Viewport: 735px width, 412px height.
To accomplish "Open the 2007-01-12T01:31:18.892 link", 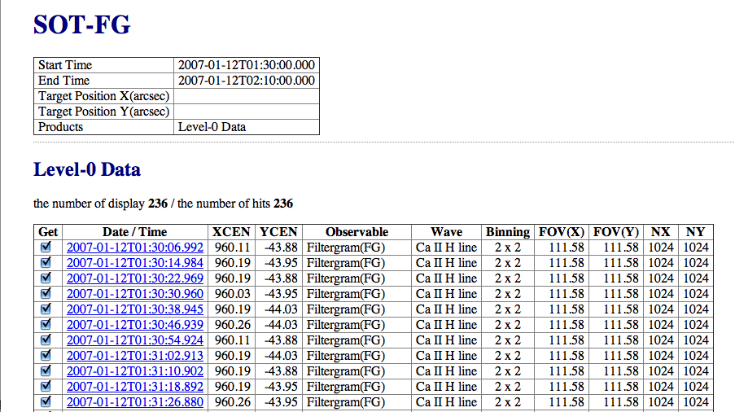I will pos(134,387).
